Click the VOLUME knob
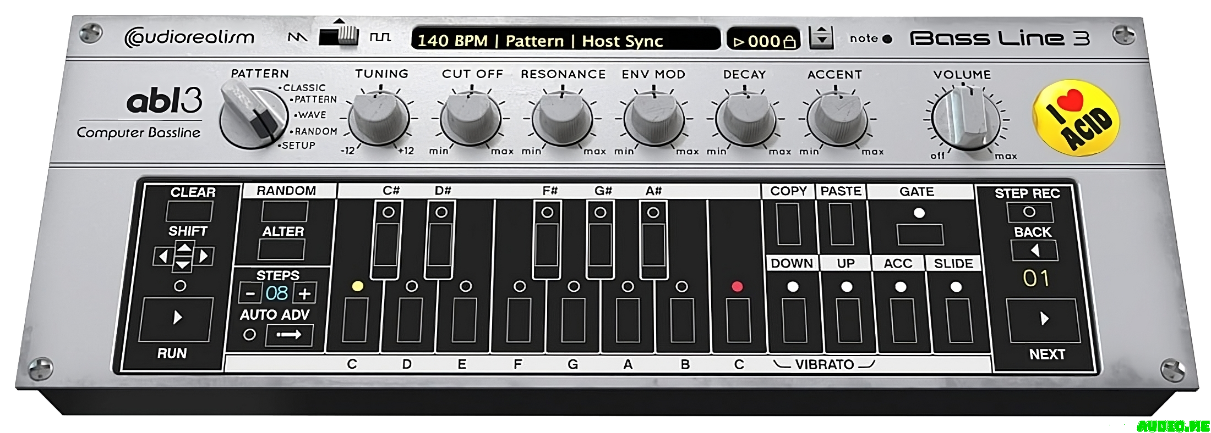This screenshot has height=433, width=1211. [967, 118]
